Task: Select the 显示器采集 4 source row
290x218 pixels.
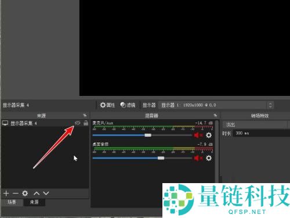Action: [45, 123]
